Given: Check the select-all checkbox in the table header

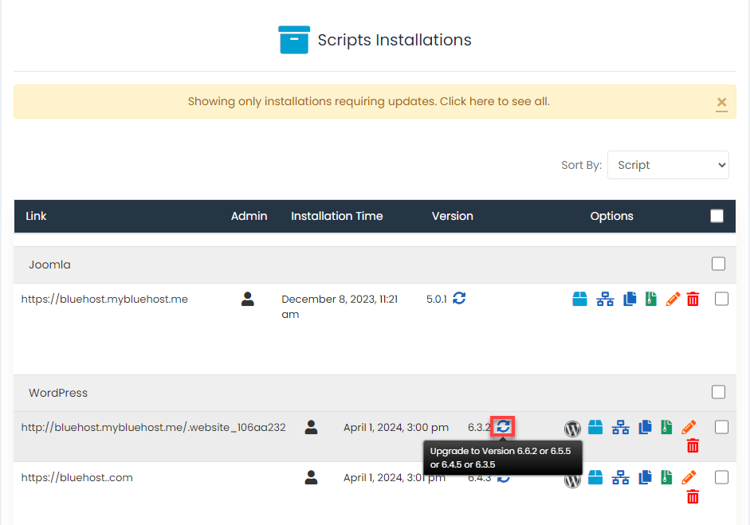Looking at the screenshot, I should point(717,215).
